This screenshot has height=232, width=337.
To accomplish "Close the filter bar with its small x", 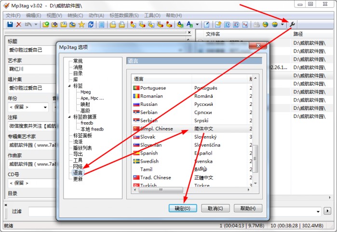I will pyautogui.click(x=6, y=205).
